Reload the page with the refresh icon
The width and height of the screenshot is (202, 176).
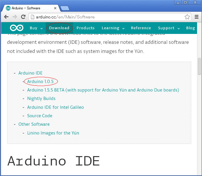[23, 17]
